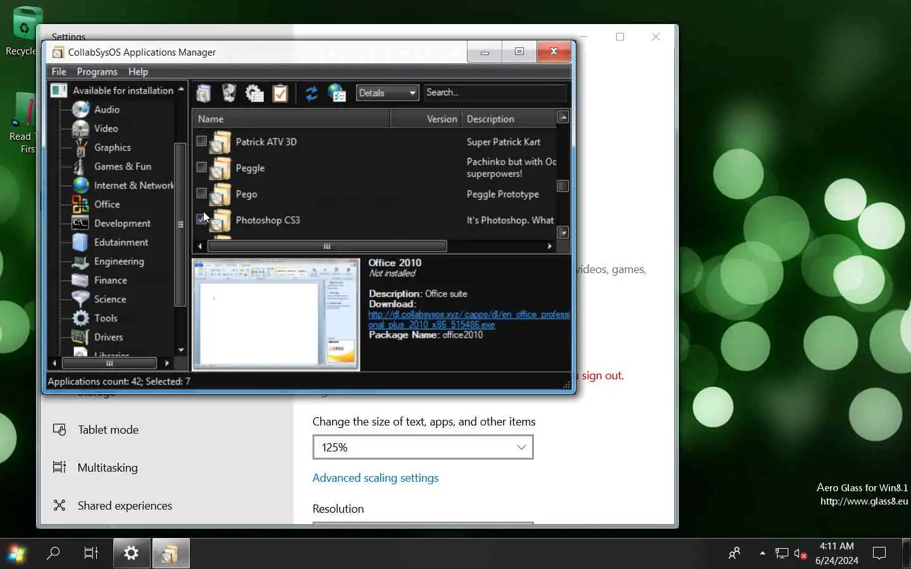Click the Office 2010 download link
The height and width of the screenshot is (569, 911).
point(468,319)
